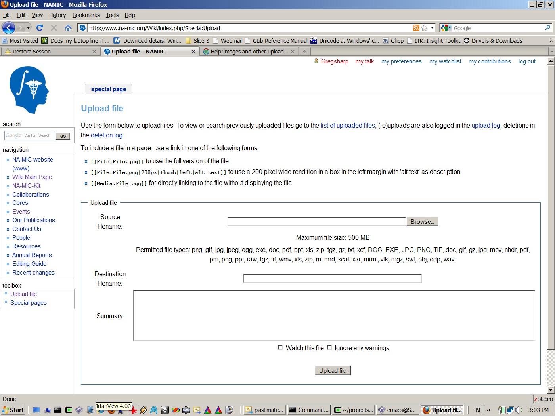Image resolution: width=555 pixels, height=416 pixels.
Task: Expand the back/forward history dropdown arrow
Action: tap(28, 28)
